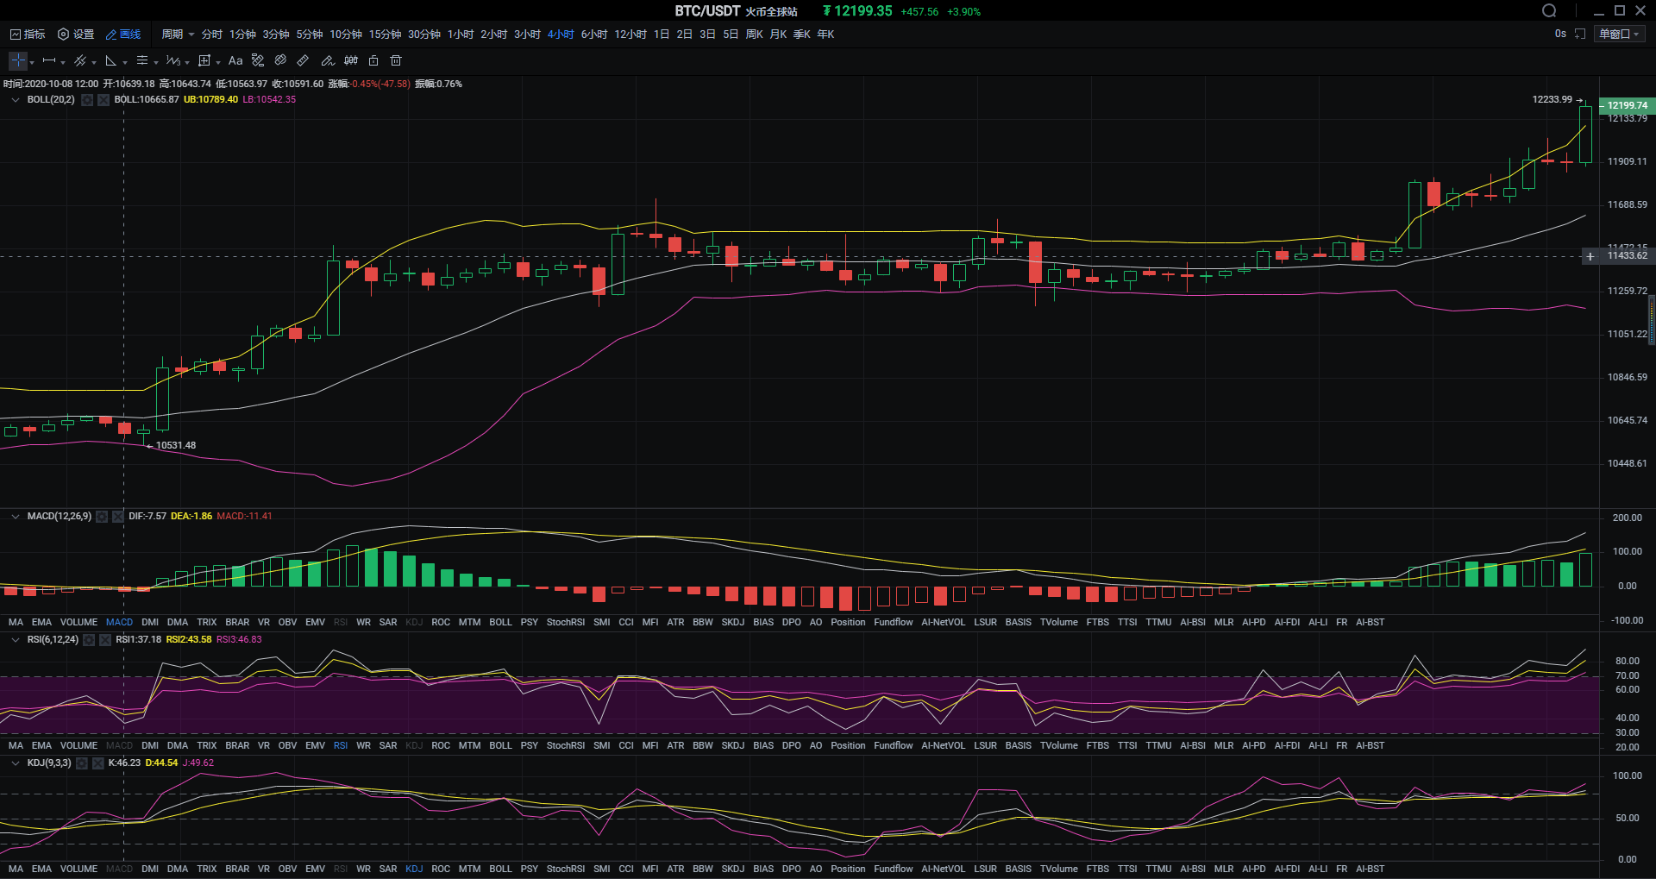This screenshot has width=1656, height=879.
Task: Open KDJ(9,3,3) indicator settings gear
Action: pyautogui.click(x=82, y=763)
